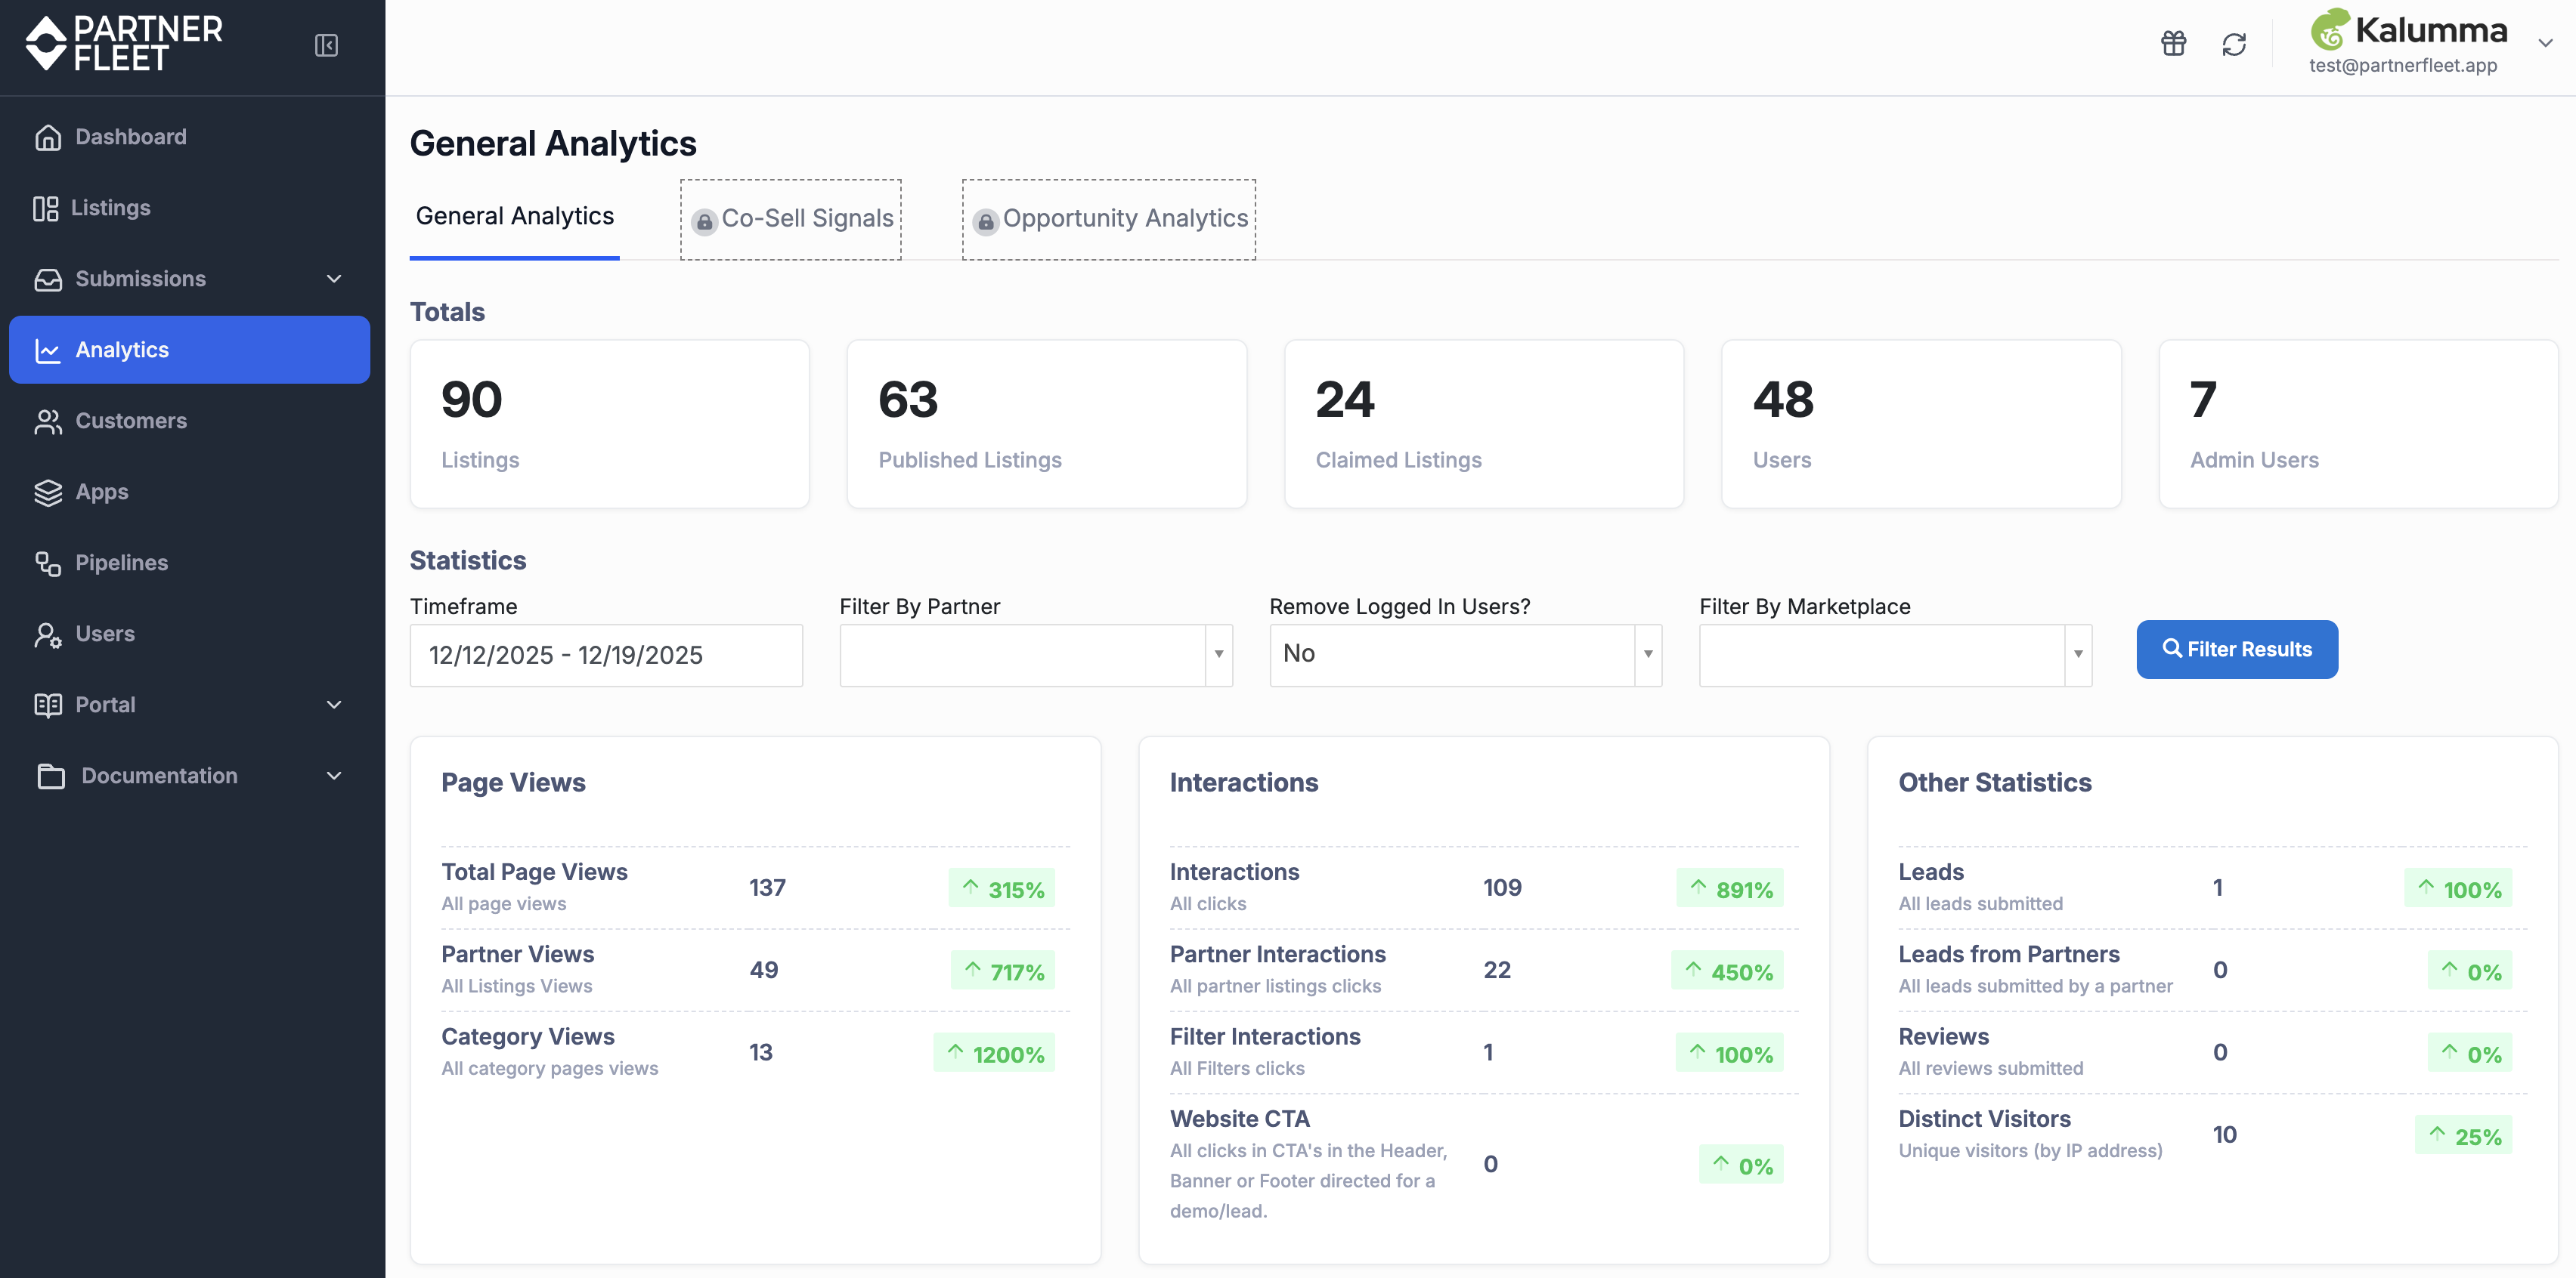The image size is (2576, 1278).
Task: Switch to Co-Sell Signals tab
Action: click(791, 220)
